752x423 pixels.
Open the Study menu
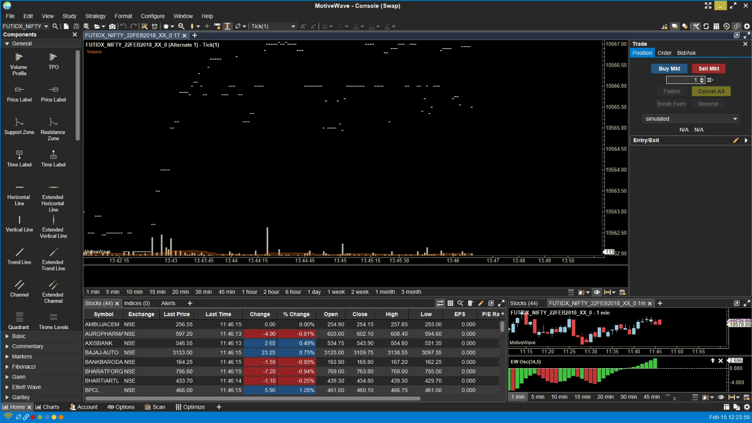(69, 16)
